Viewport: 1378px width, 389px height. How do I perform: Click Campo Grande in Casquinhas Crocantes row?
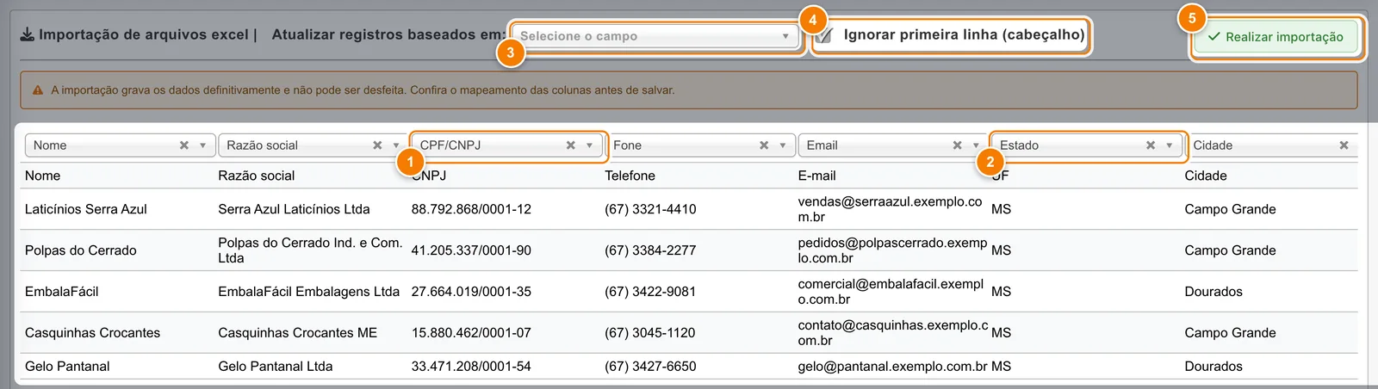tap(1230, 333)
